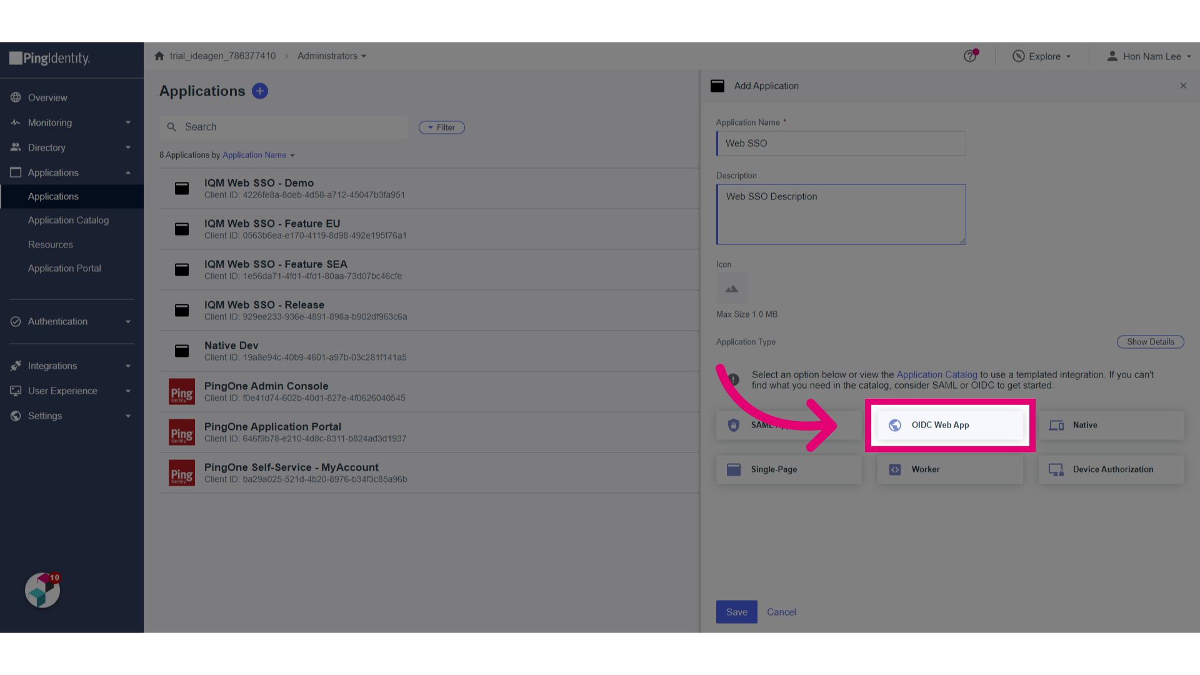Screen dimensions: 1200x675
Task: Open the Administrators environment dropdown
Action: tap(332, 56)
